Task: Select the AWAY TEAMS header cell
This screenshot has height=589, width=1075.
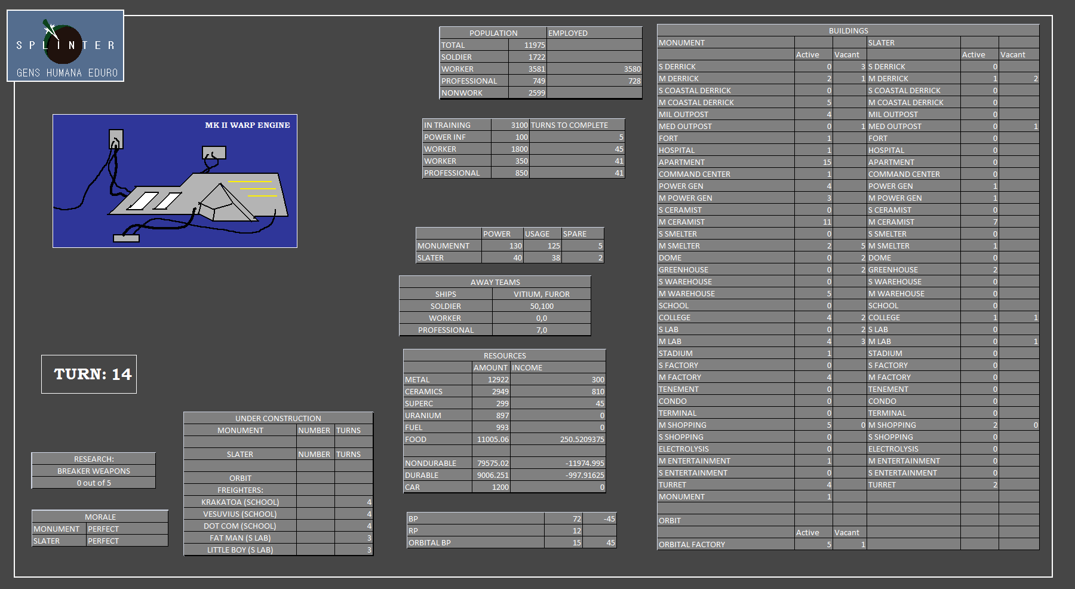Action: 494,283
